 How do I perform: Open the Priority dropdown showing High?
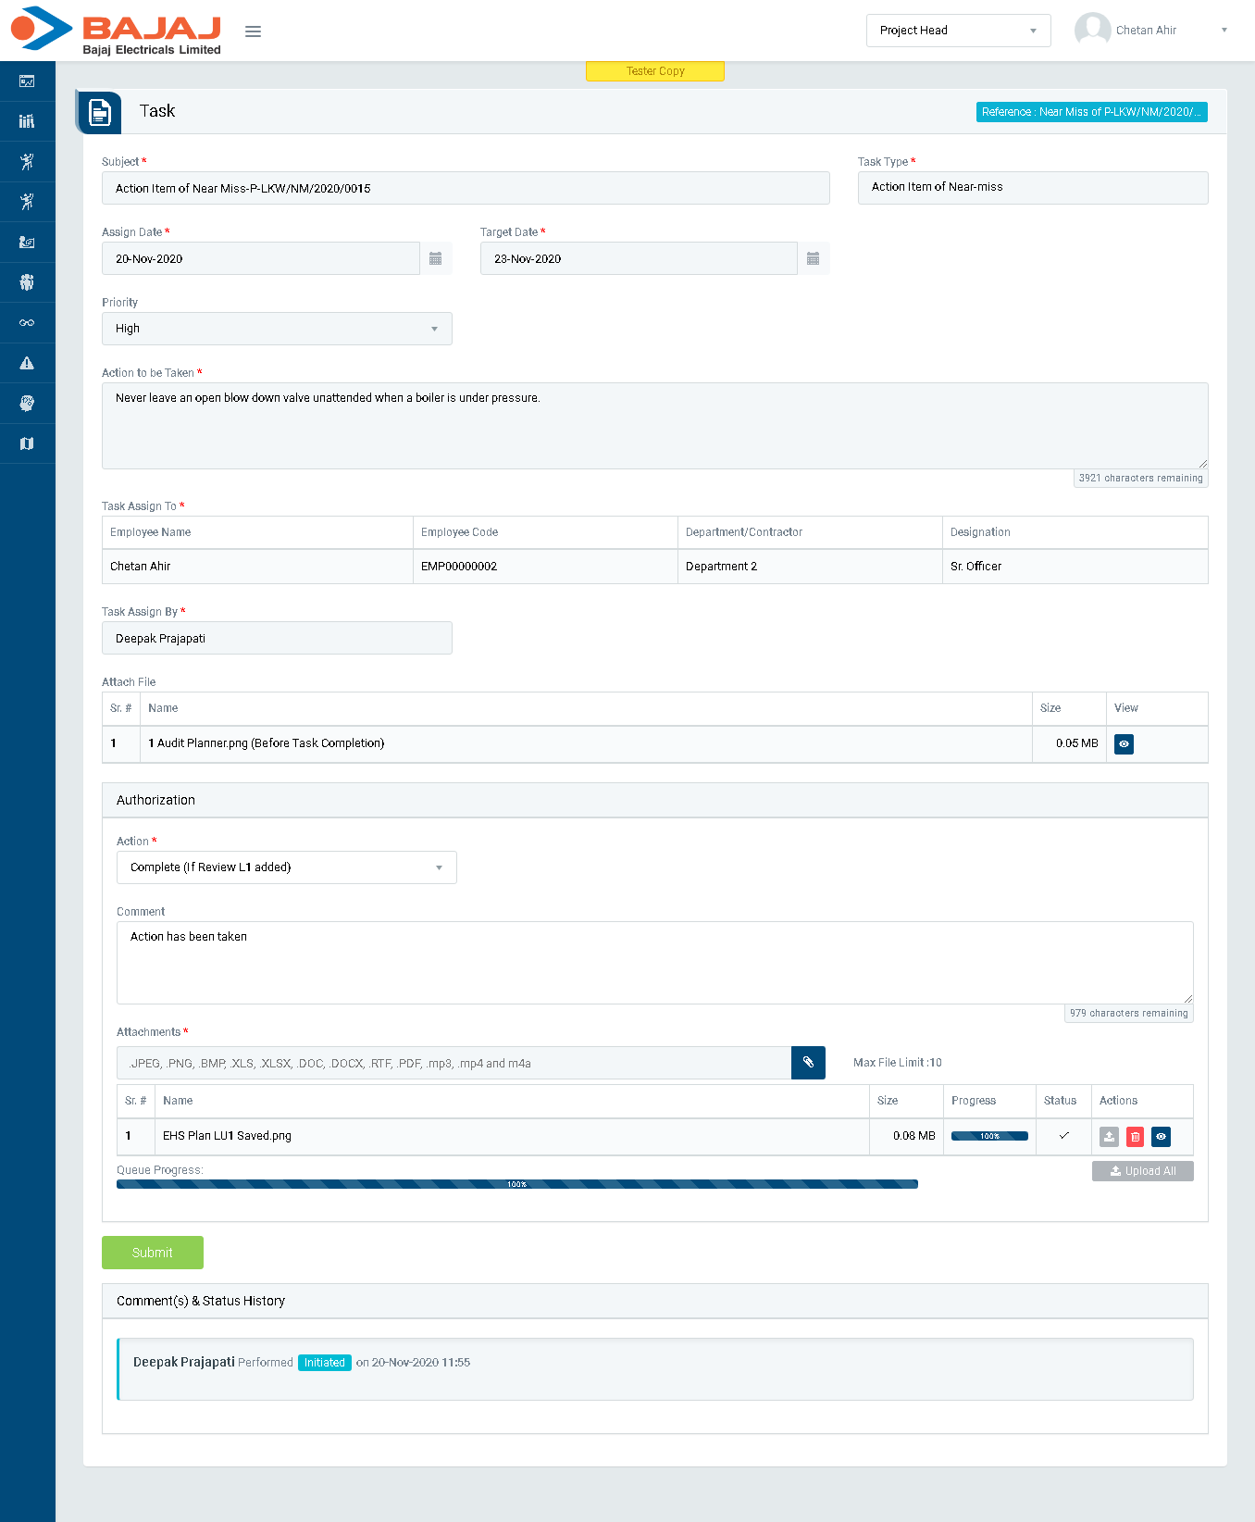tap(277, 329)
